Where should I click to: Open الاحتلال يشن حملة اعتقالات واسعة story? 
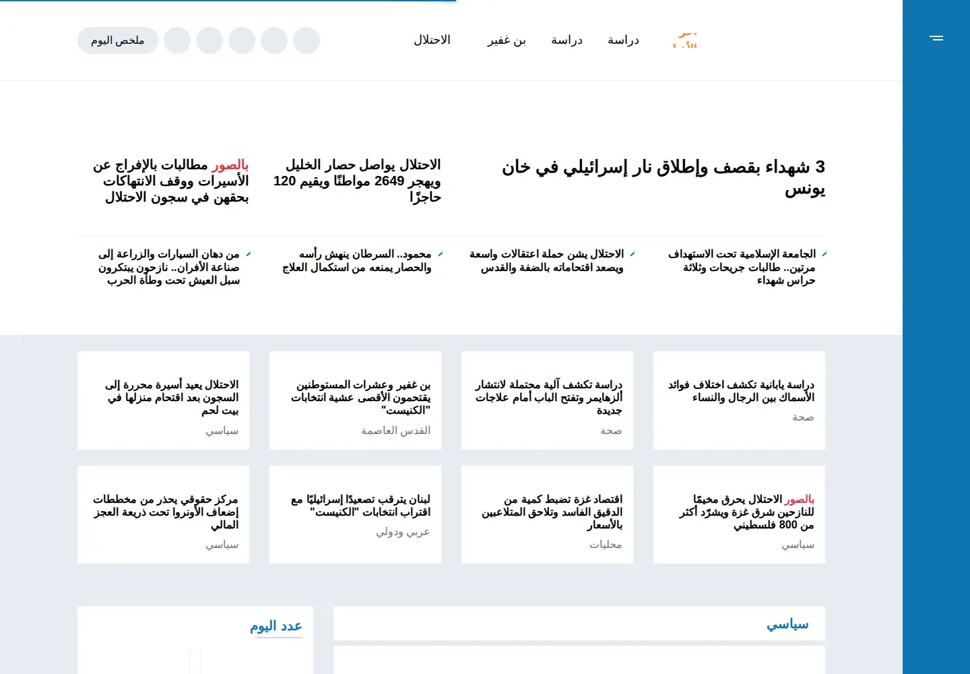point(546,260)
